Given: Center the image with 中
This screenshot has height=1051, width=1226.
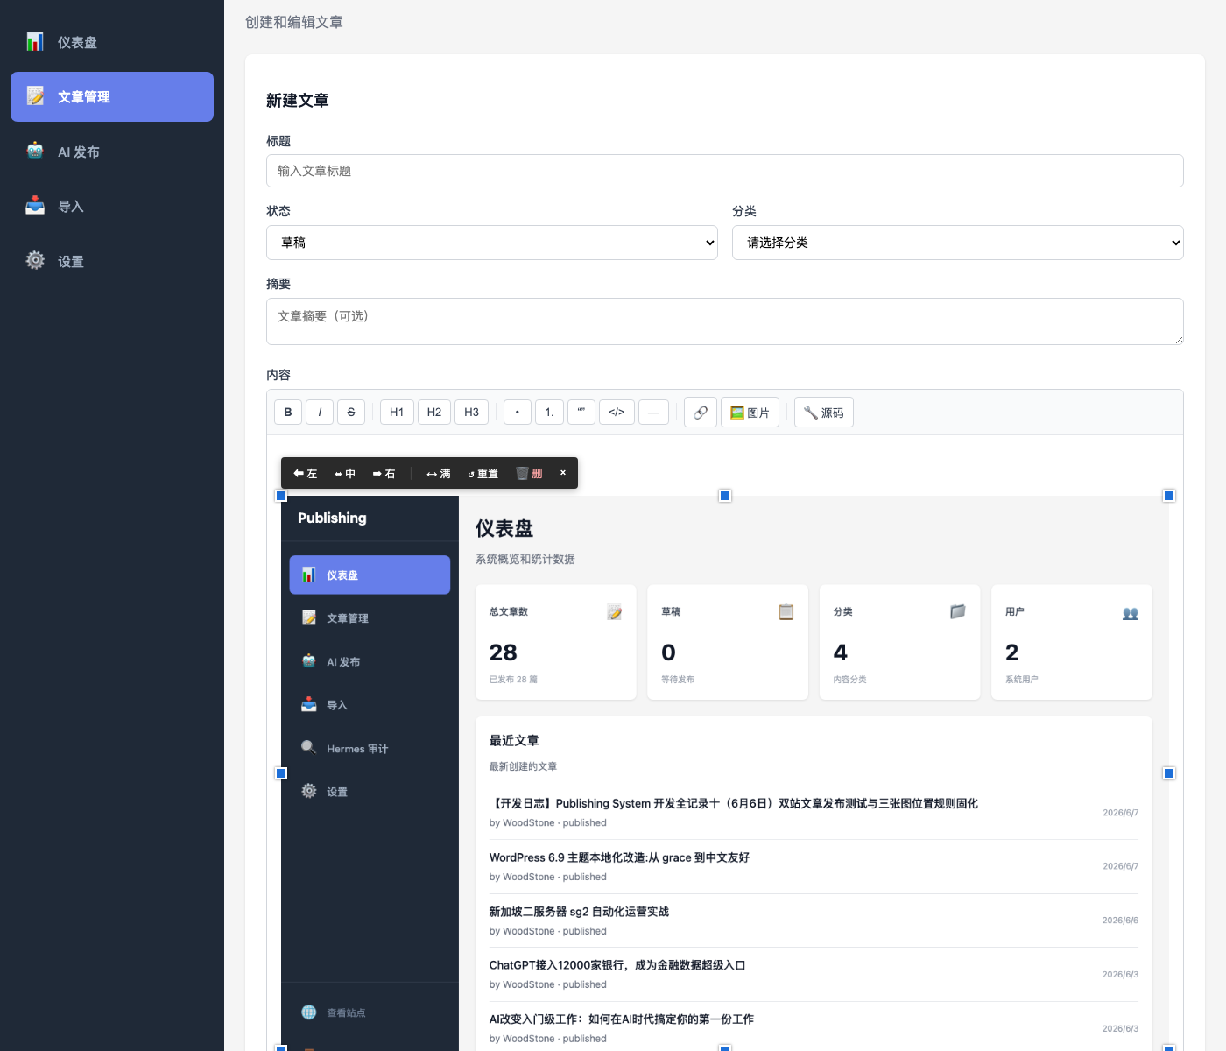Looking at the screenshot, I should pyautogui.click(x=345, y=473).
